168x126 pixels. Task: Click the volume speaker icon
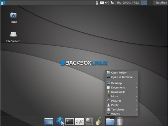(107, 3)
